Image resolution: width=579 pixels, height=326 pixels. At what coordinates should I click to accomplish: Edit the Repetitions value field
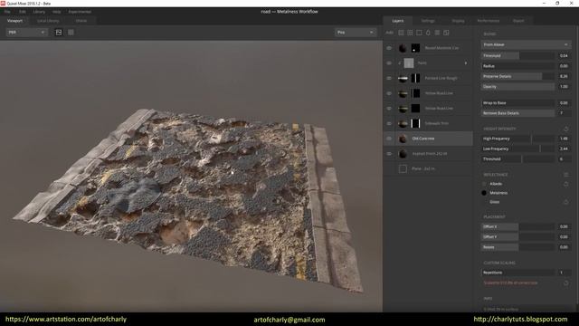click(564, 273)
